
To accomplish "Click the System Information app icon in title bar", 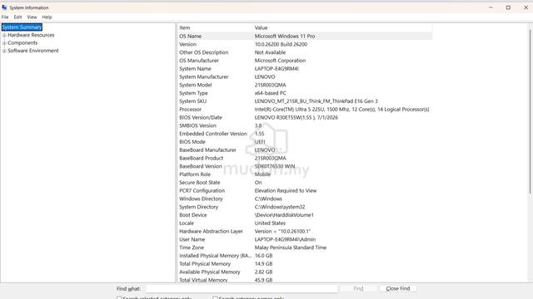I will pyautogui.click(x=4, y=7).
